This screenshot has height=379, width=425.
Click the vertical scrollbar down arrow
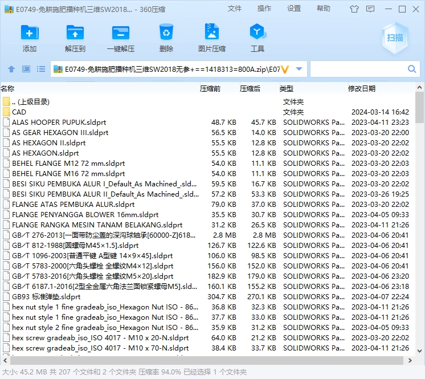pos(419,351)
